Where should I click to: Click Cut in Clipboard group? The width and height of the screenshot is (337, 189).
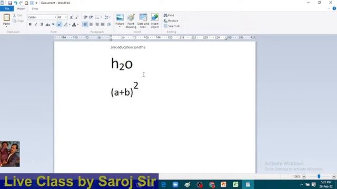[x=17, y=15]
